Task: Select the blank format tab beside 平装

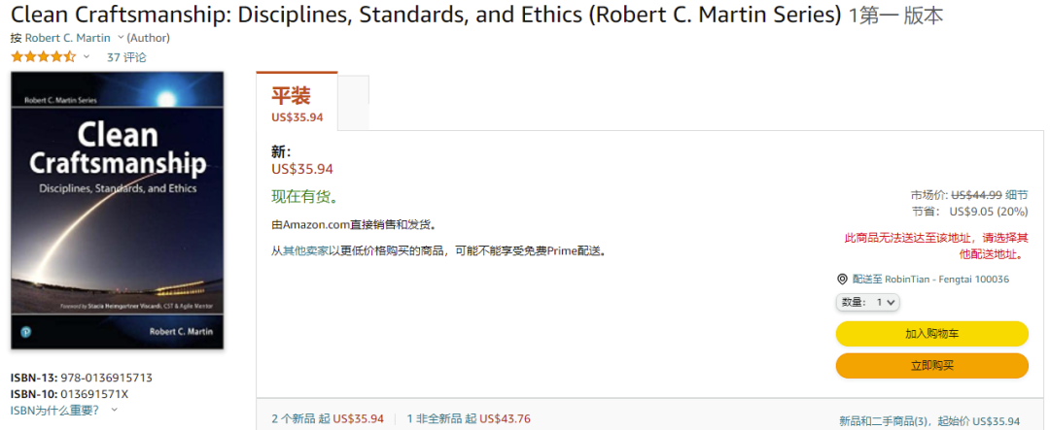Action: pos(353,101)
